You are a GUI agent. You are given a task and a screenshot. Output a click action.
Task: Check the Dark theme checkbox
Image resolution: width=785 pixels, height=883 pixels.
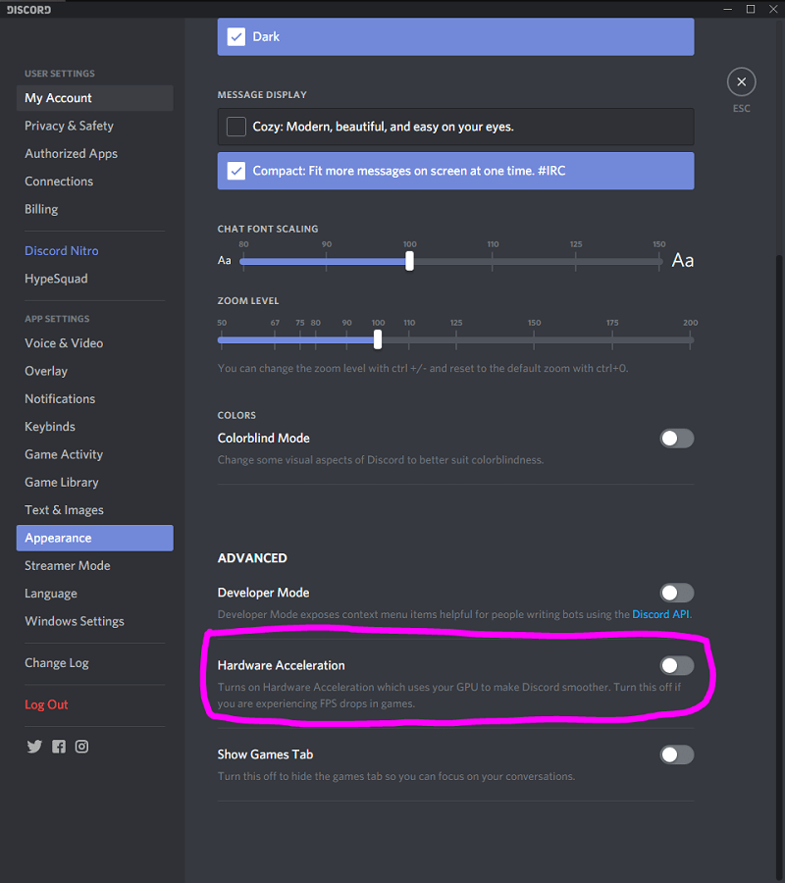[x=235, y=36]
